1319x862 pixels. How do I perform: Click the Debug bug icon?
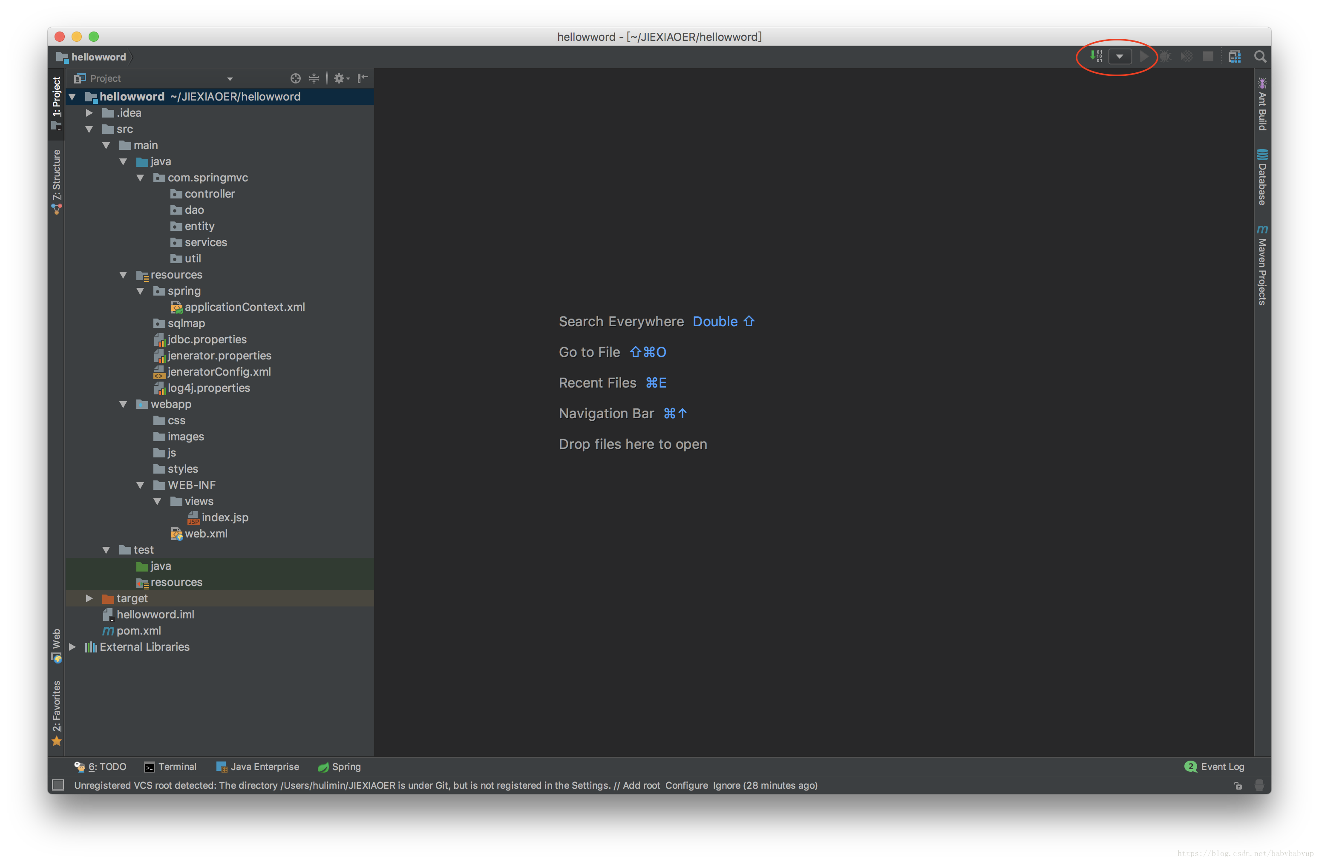1165,56
